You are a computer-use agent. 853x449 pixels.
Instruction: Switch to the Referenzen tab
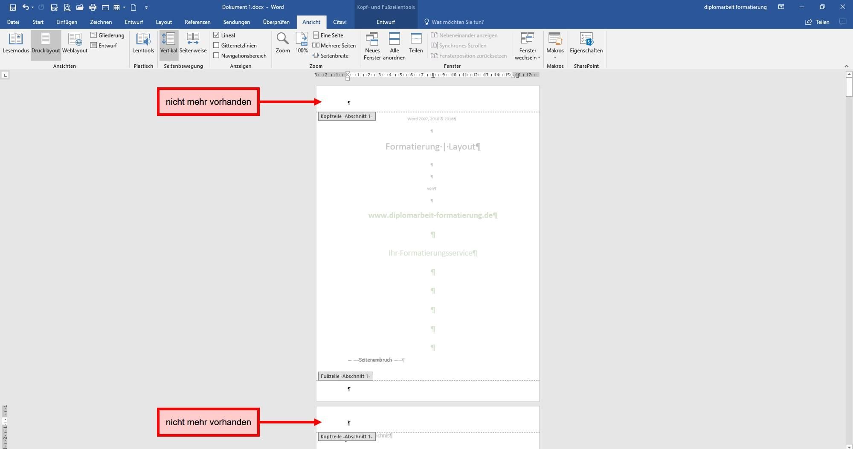point(197,22)
